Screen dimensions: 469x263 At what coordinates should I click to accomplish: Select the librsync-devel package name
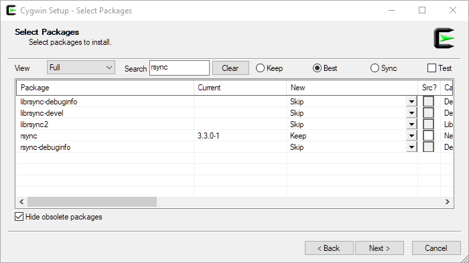(x=42, y=113)
